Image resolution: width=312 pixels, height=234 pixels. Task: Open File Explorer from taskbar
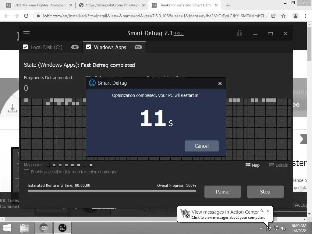click(25, 228)
